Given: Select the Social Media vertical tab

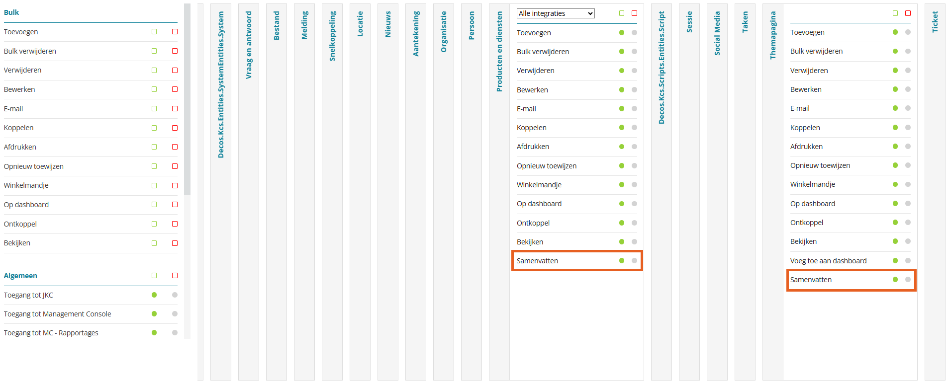Looking at the screenshot, I should pos(717,33).
